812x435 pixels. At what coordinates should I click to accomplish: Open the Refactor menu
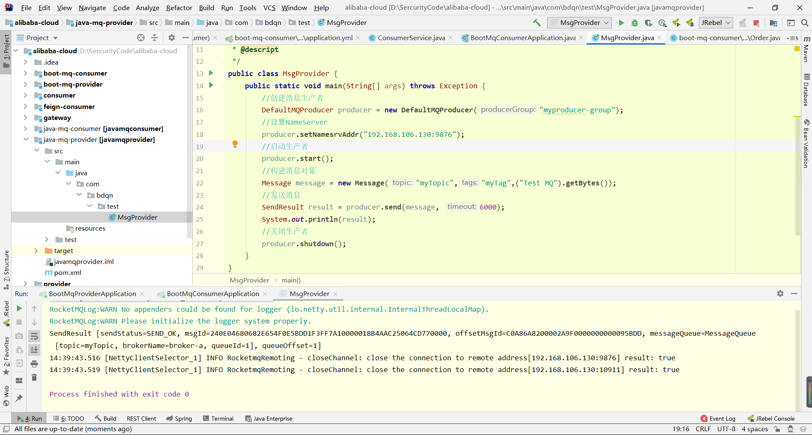[x=179, y=8]
